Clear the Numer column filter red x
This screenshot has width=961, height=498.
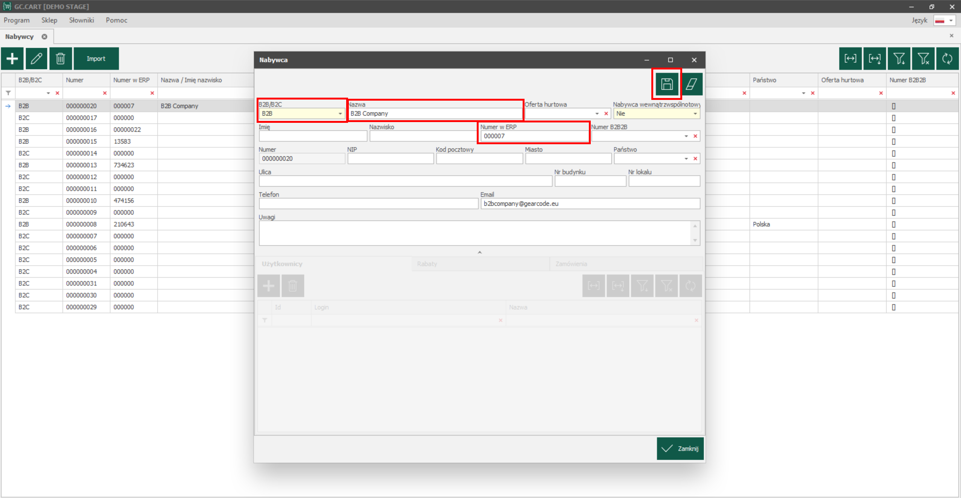(x=105, y=93)
